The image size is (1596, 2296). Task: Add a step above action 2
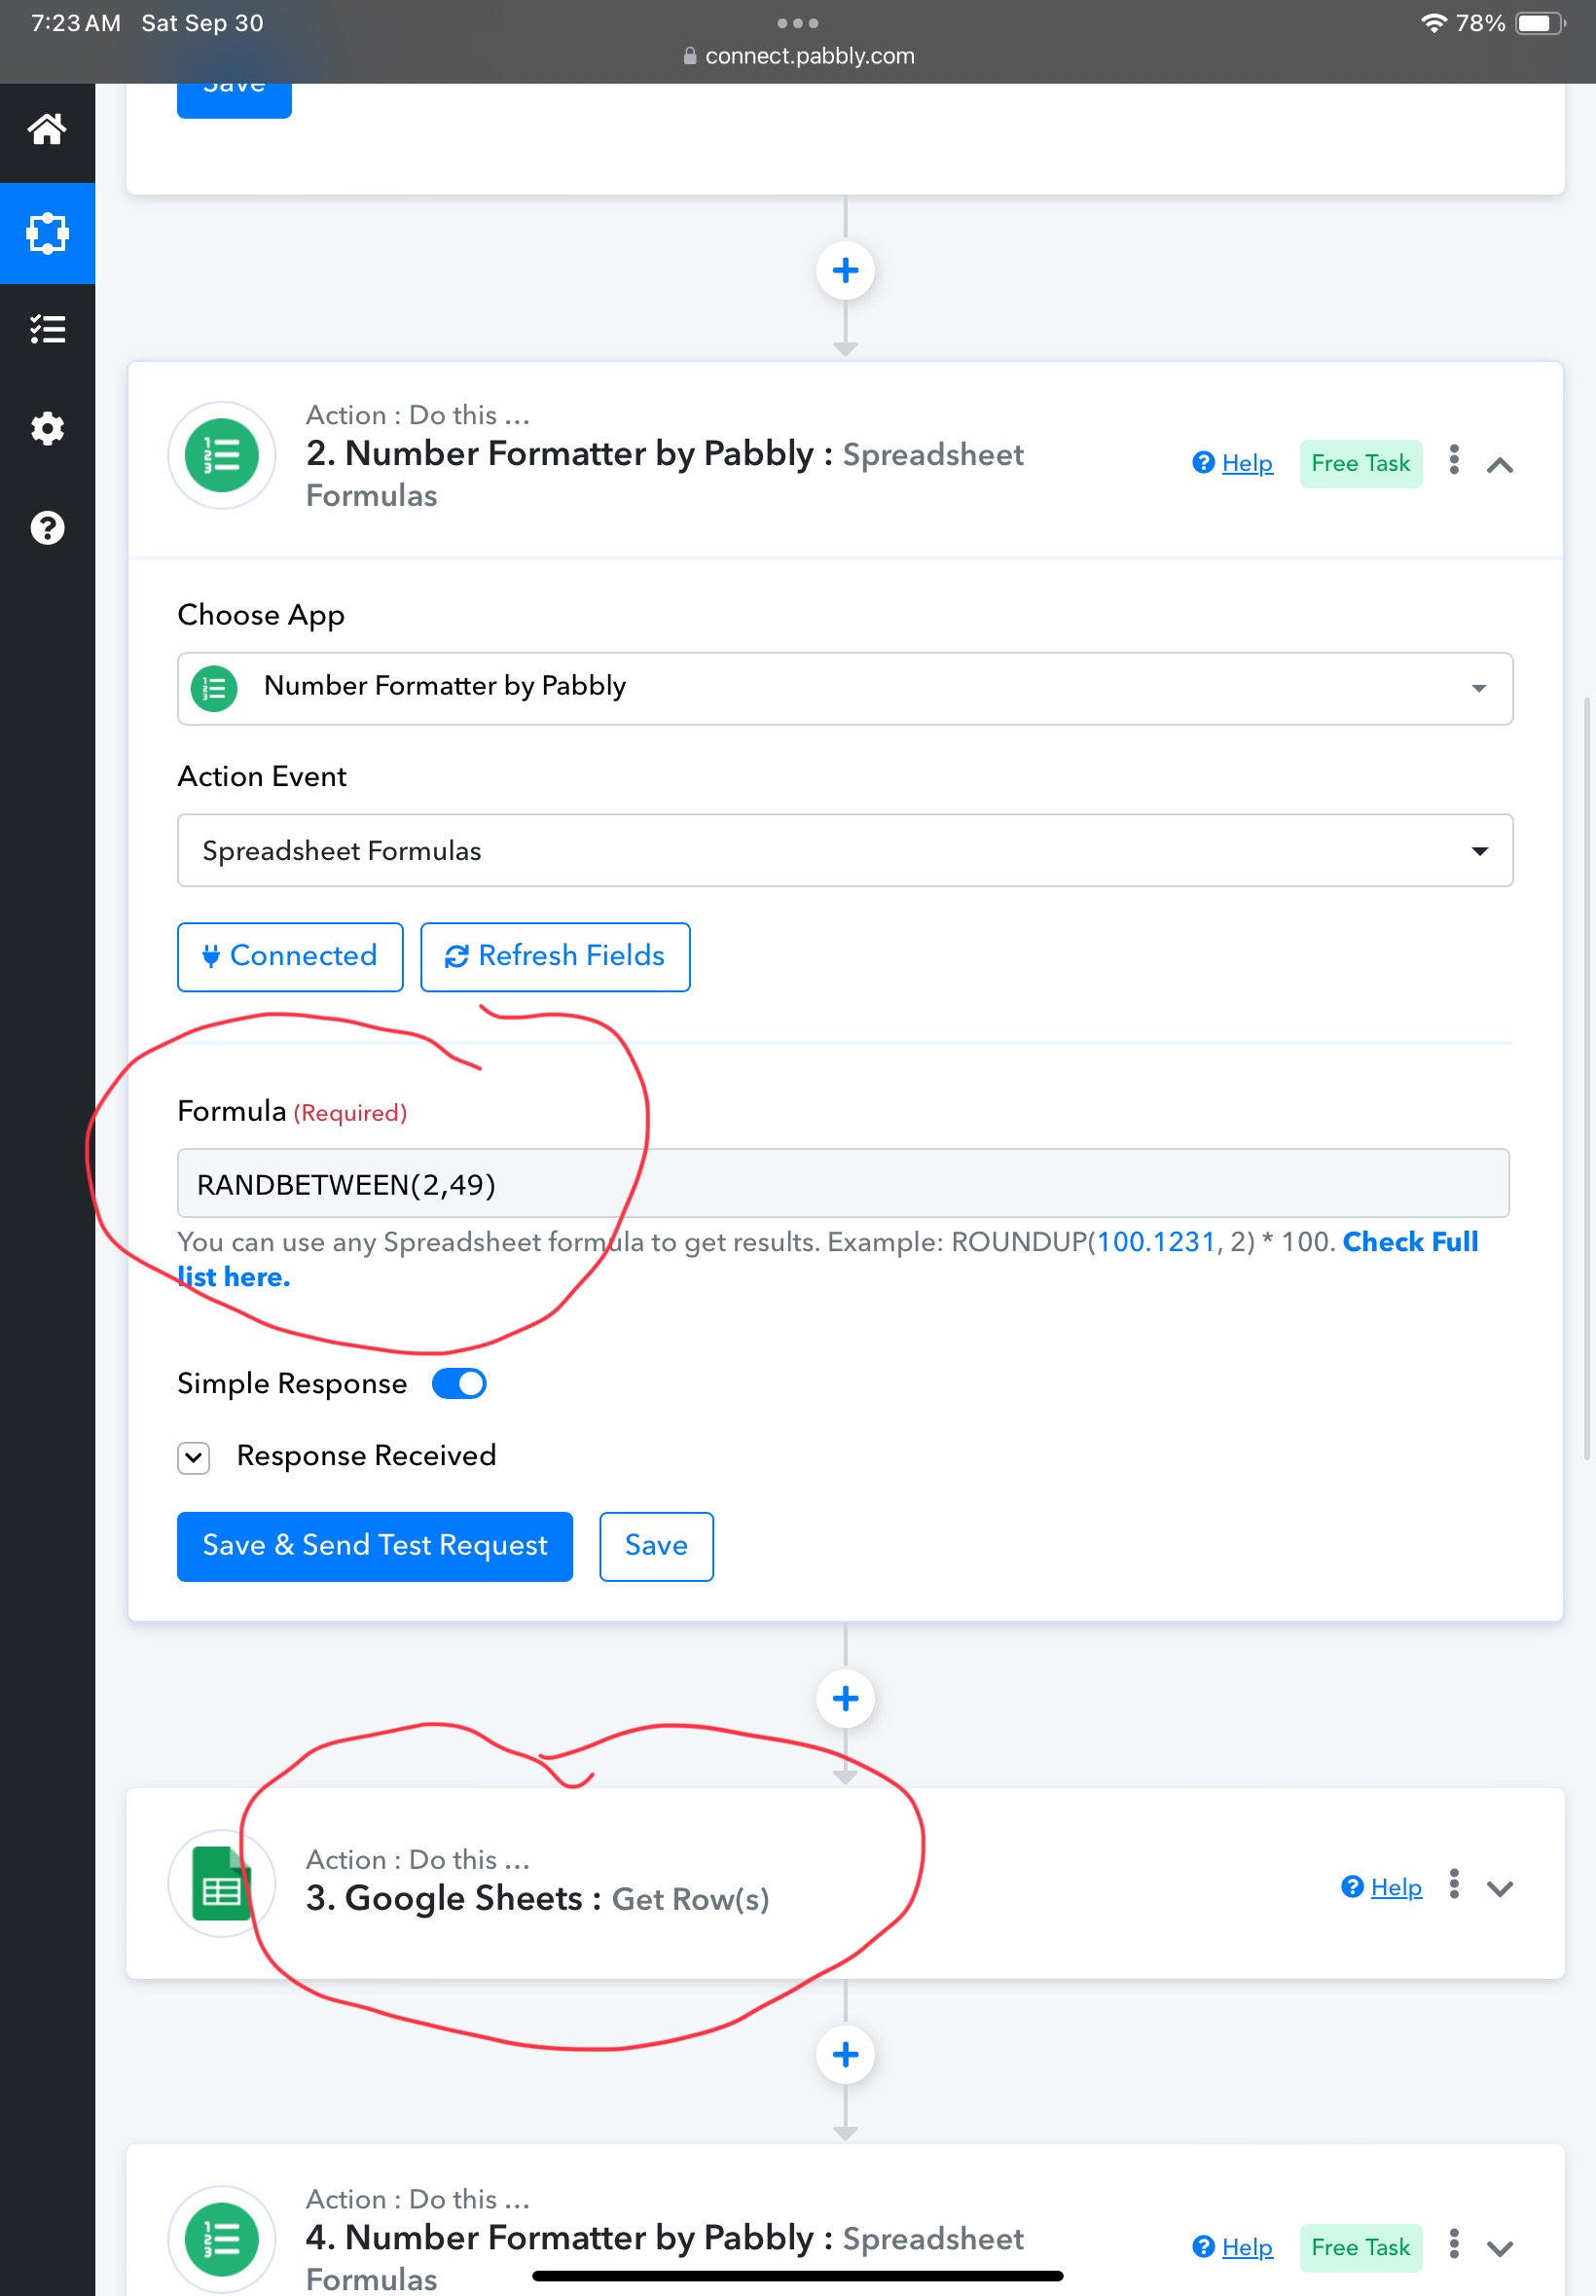click(845, 269)
